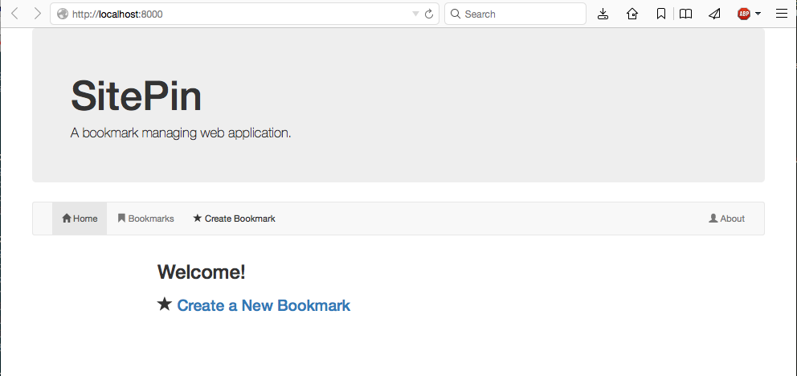The width and height of the screenshot is (797, 376).
Task: Expand the Adblock Plus dropdown arrow
Action: click(758, 14)
